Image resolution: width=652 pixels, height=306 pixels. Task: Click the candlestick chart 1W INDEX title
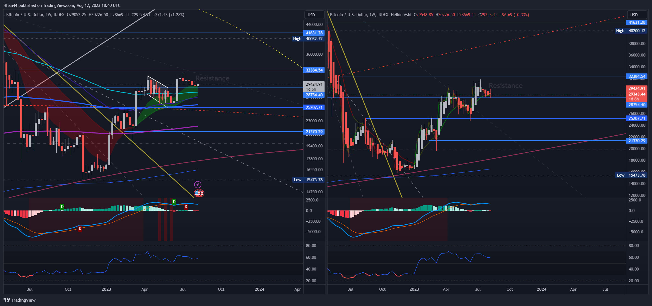[x=35, y=15]
